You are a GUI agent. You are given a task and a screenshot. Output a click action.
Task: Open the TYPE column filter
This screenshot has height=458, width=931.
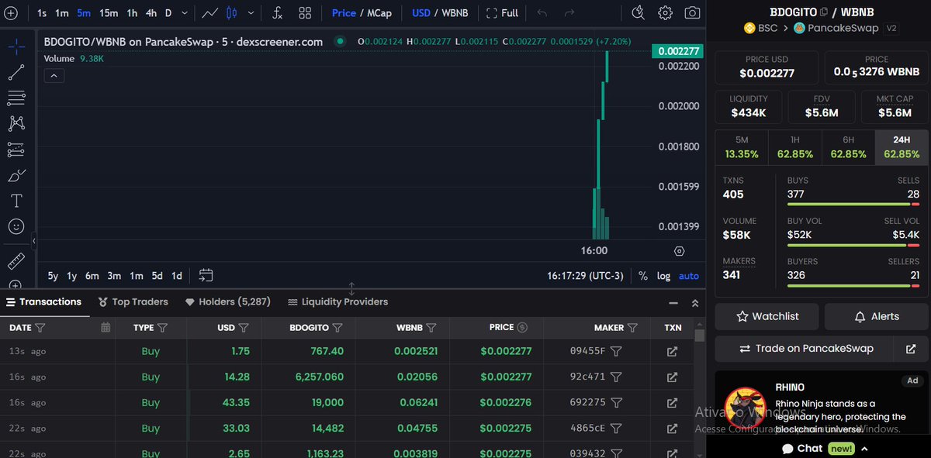pos(161,328)
